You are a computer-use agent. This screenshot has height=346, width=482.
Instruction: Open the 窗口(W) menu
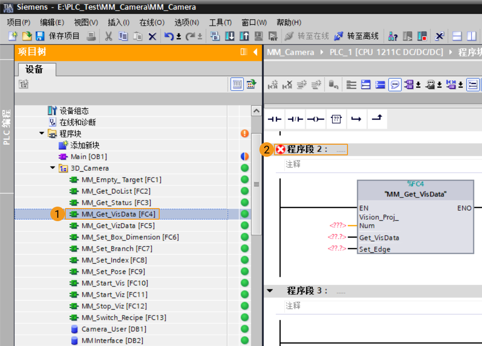(254, 22)
